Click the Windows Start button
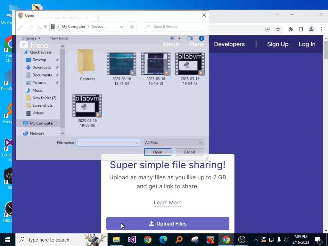This screenshot has width=328, height=246. [x=8, y=240]
